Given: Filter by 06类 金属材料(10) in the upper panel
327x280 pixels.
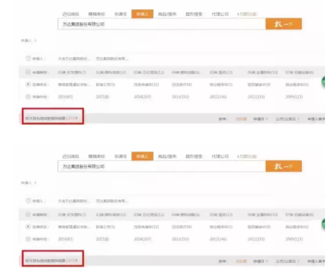Looking at the screenshot, I should click(263, 72).
